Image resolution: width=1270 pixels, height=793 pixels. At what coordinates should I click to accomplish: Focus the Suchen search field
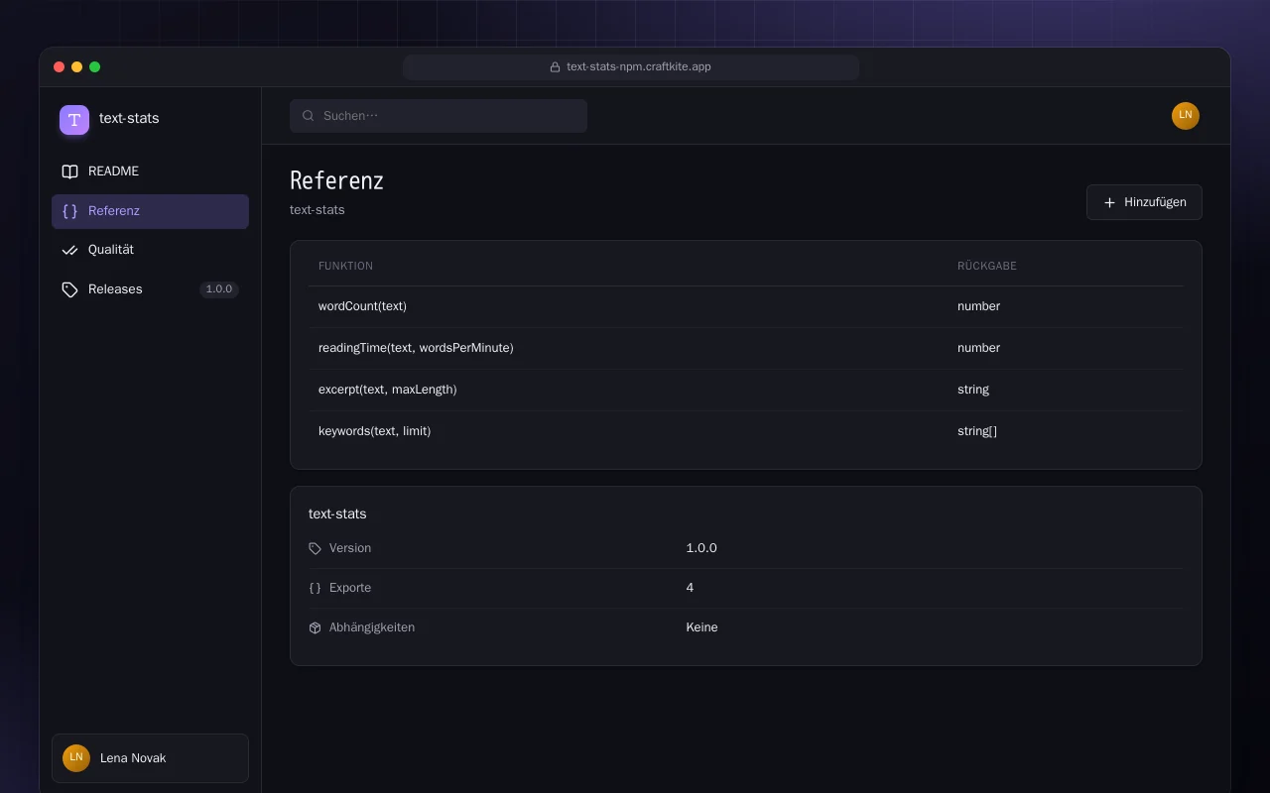(x=439, y=116)
